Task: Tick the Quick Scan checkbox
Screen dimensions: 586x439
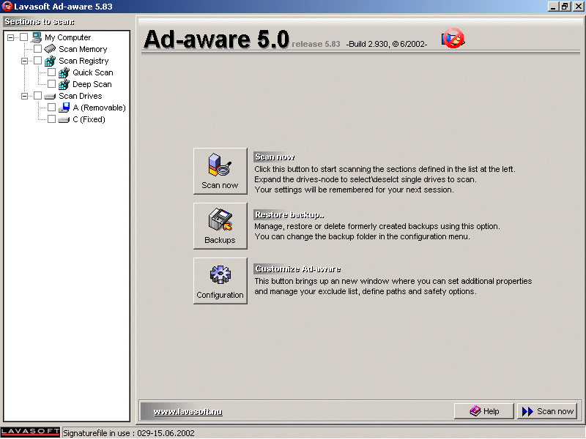Action: click(x=51, y=72)
